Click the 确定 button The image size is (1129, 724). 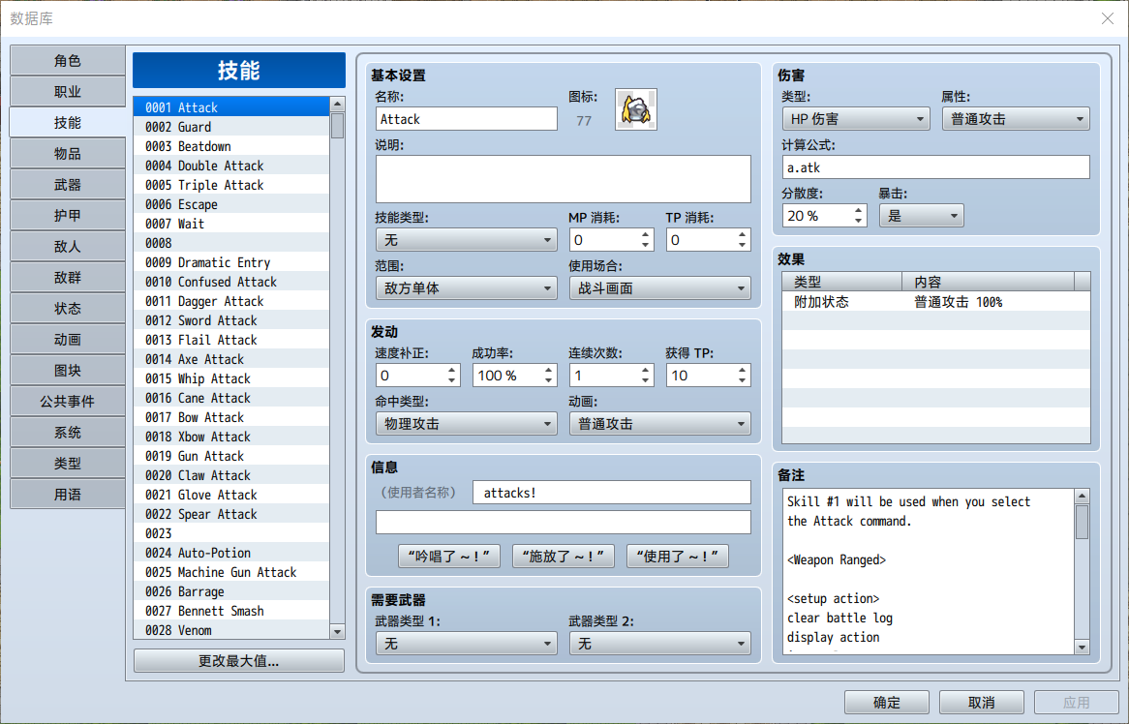tap(886, 703)
